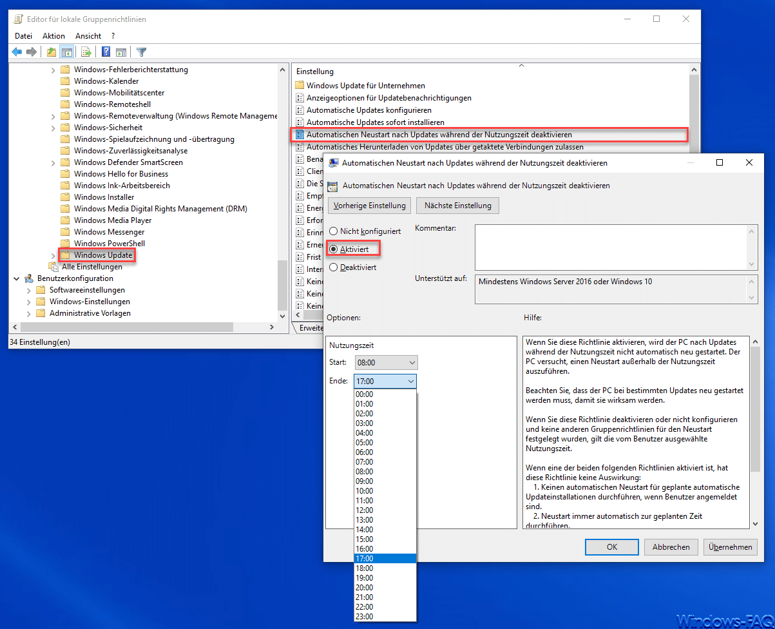Close the Ende time combo box
Viewport: 775px width, 629px height.
coord(385,381)
